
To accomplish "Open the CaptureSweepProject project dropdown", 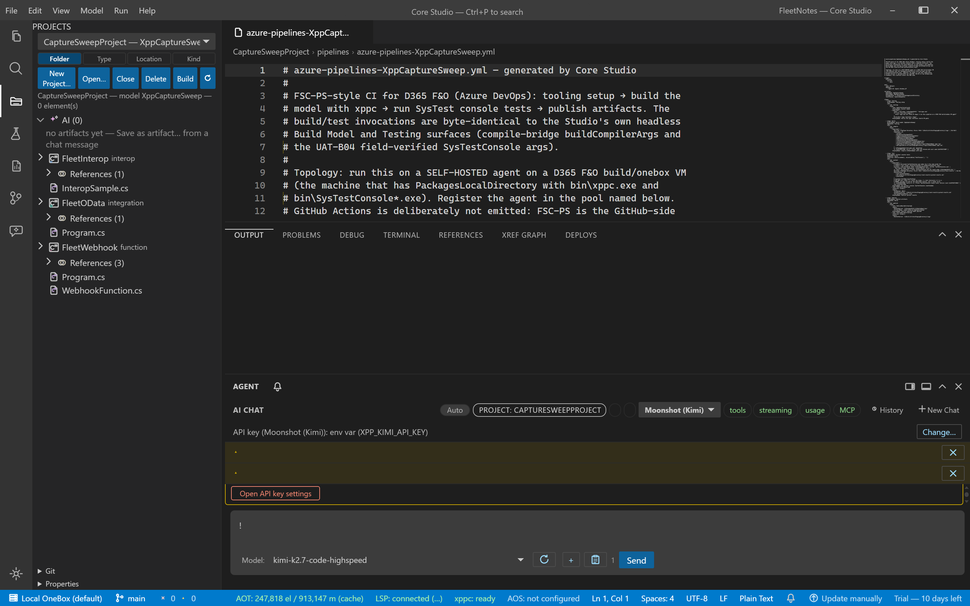I will 126,42.
